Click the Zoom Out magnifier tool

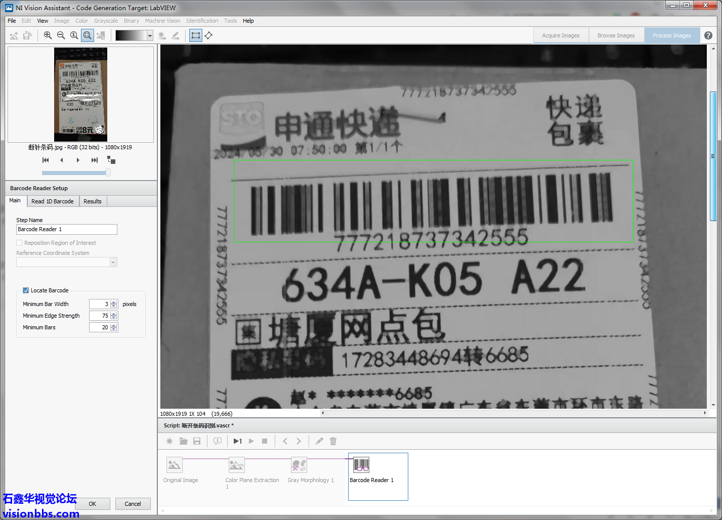pyautogui.click(x=61, y=35)
